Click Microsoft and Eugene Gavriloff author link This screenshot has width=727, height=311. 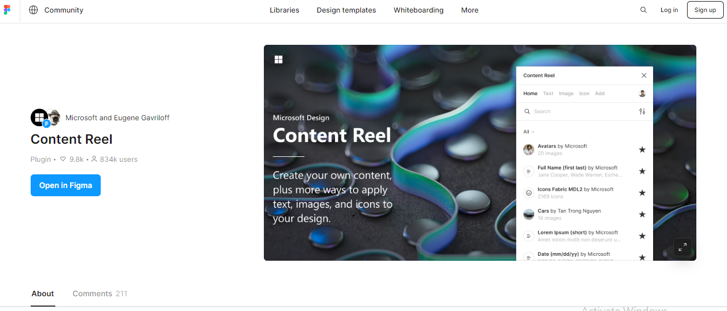pos(118,118)
